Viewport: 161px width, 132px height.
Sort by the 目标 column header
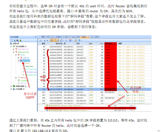coord(82,43)
